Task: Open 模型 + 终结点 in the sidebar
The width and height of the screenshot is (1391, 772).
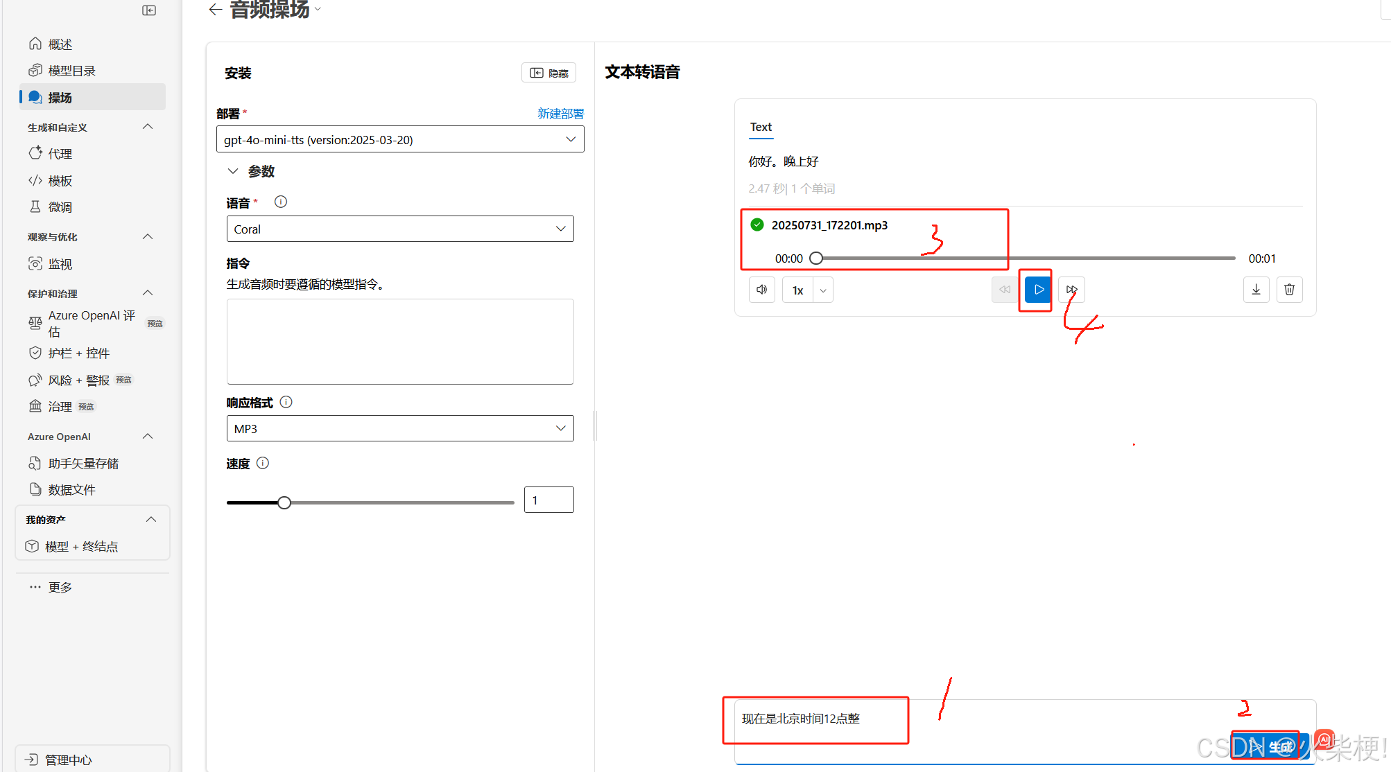Action: pyautogui.click(x=93, y=547)
